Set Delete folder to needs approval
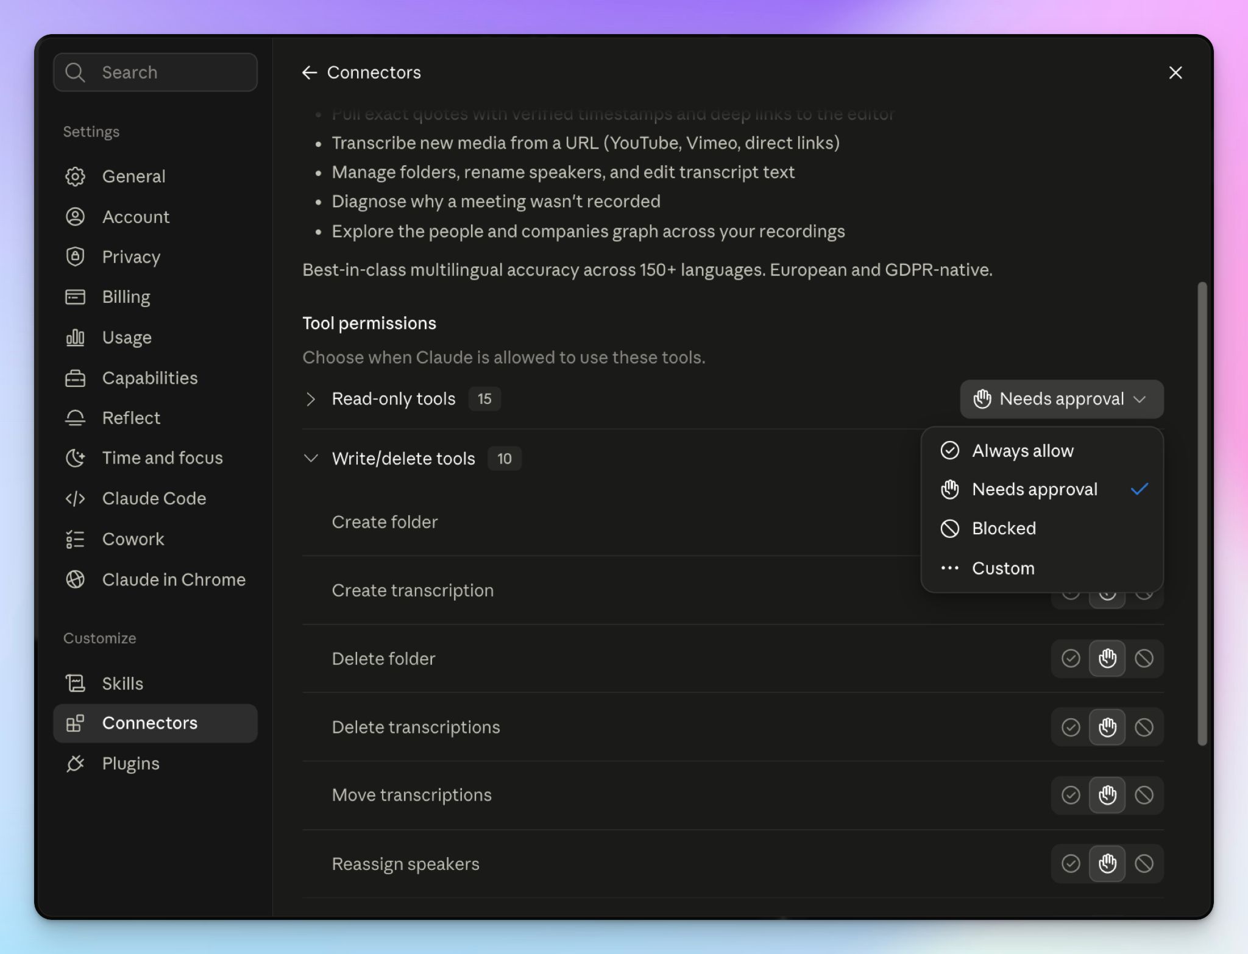The image size is (1248, 954). point(1107,659)
